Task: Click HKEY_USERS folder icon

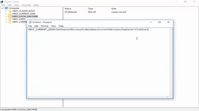Action: click(x=10, y=19)
